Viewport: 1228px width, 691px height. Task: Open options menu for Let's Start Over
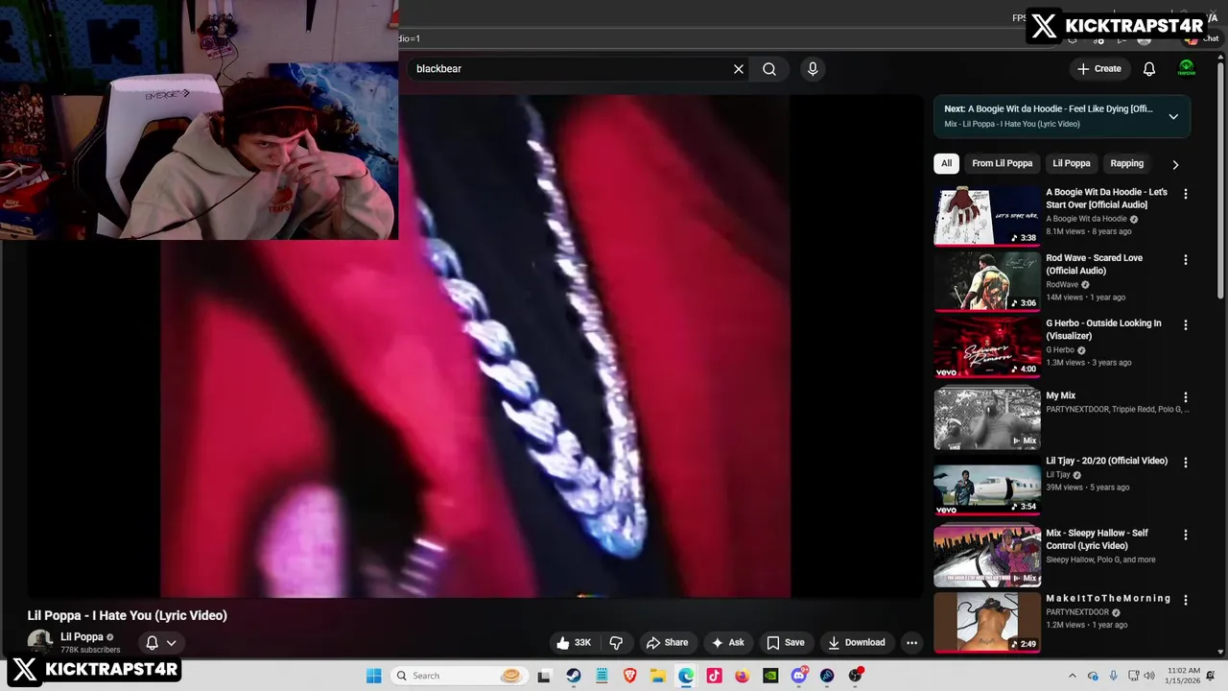pos(1186,194)
